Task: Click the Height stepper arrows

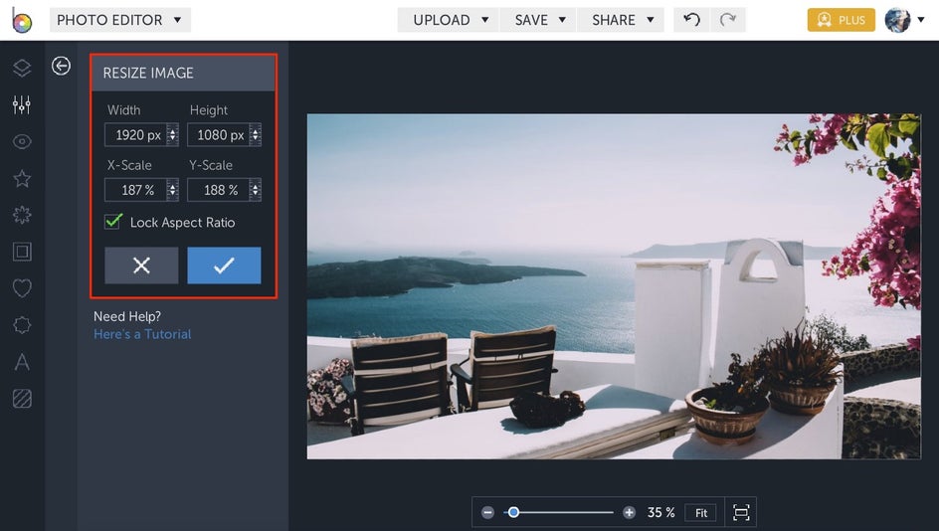Action: tap(255, 134)
